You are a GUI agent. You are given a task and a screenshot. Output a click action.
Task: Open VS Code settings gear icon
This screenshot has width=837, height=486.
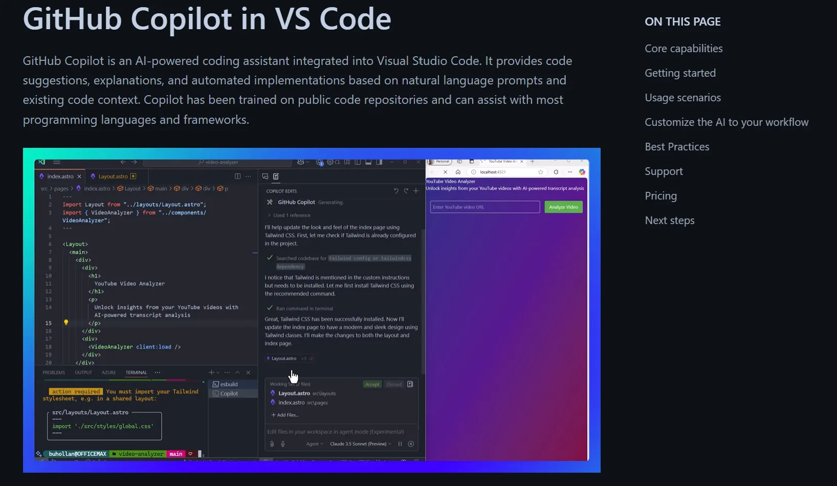(x=330, y=162)
